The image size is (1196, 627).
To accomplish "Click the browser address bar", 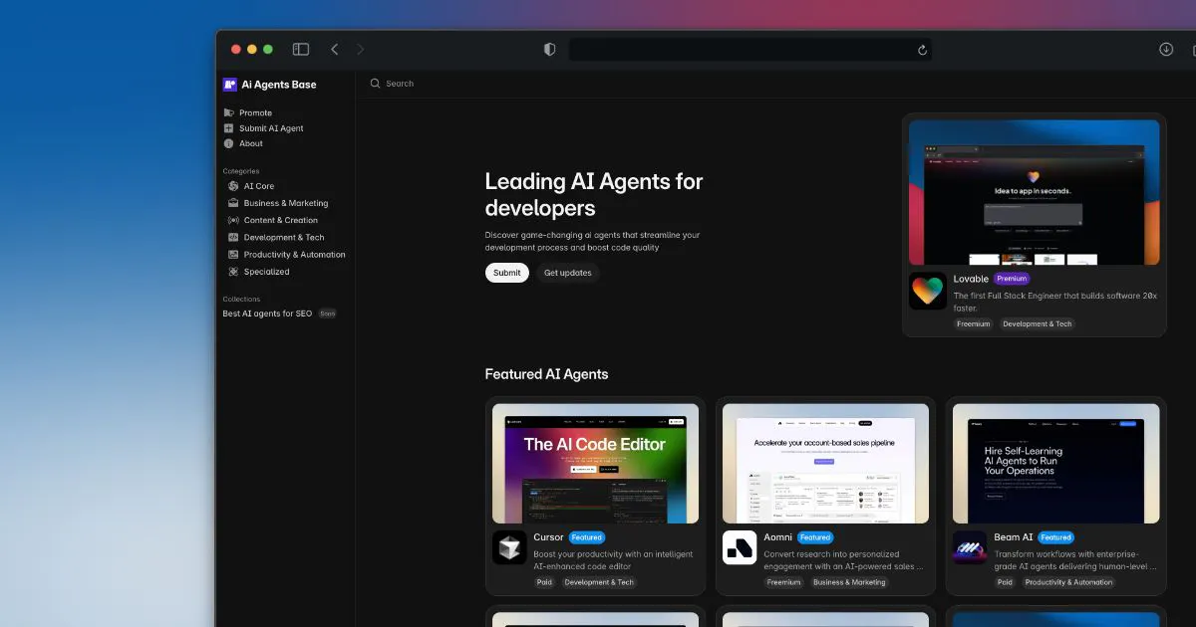I will coord(749,50).
